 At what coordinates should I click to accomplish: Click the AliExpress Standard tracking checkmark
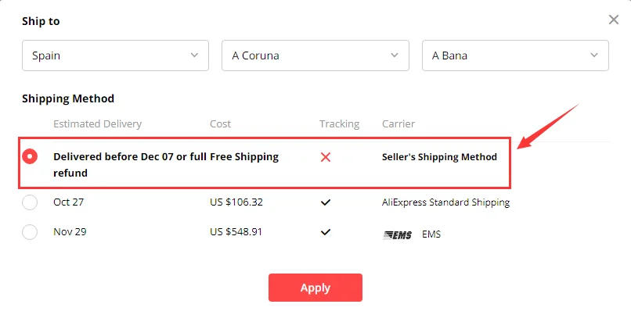[326, 202]
